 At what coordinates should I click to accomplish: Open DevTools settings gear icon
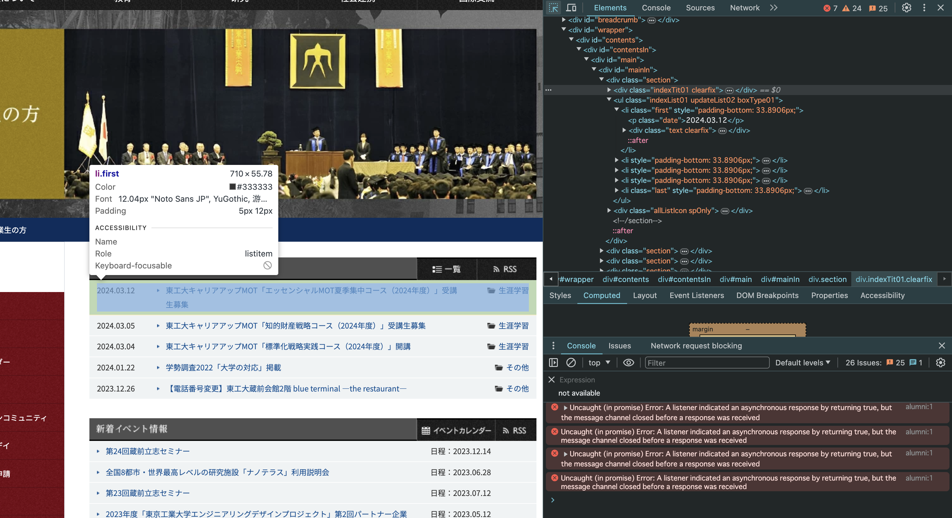[x=907, y=8]
